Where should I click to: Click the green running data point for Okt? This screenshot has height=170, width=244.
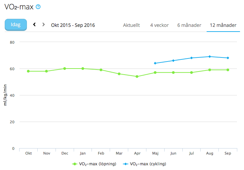click(28, 71)
